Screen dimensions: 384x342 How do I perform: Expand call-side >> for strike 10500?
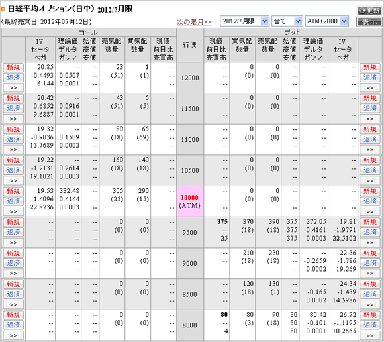13,181
